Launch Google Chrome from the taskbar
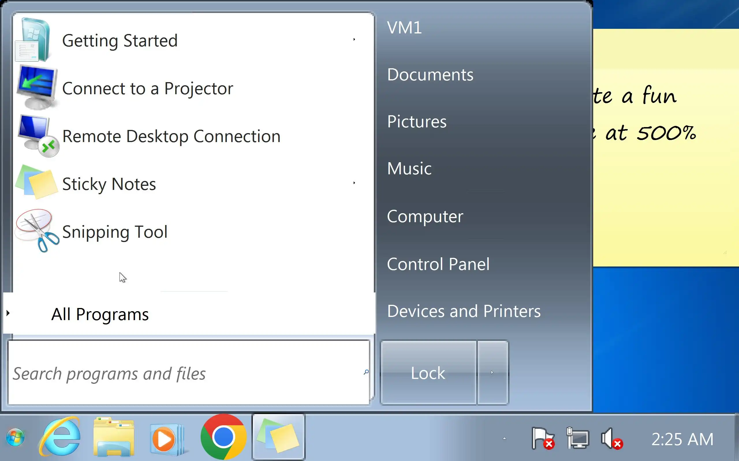The height and width of the screenshot is (461, 739). pyautogui.click(x=223, y=437)
